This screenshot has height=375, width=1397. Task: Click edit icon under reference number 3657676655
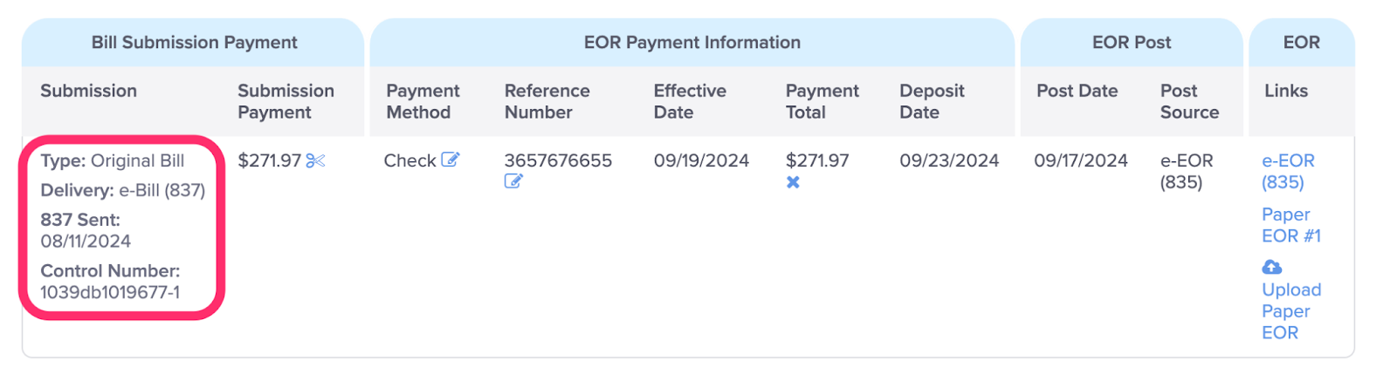pos(513,181)
